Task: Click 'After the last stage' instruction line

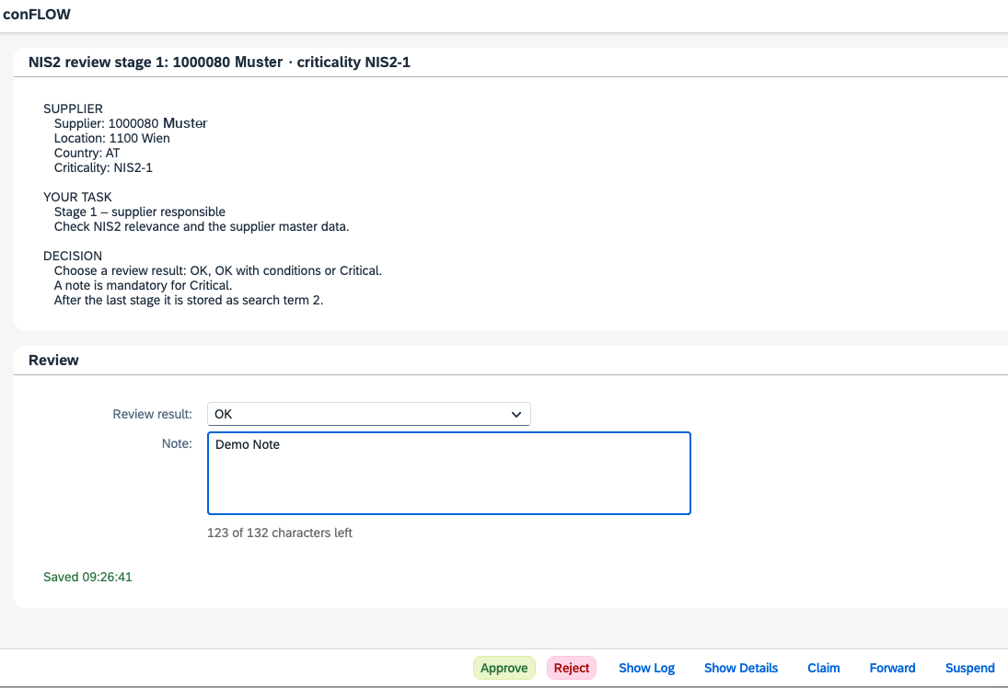Action: [189, 300]
